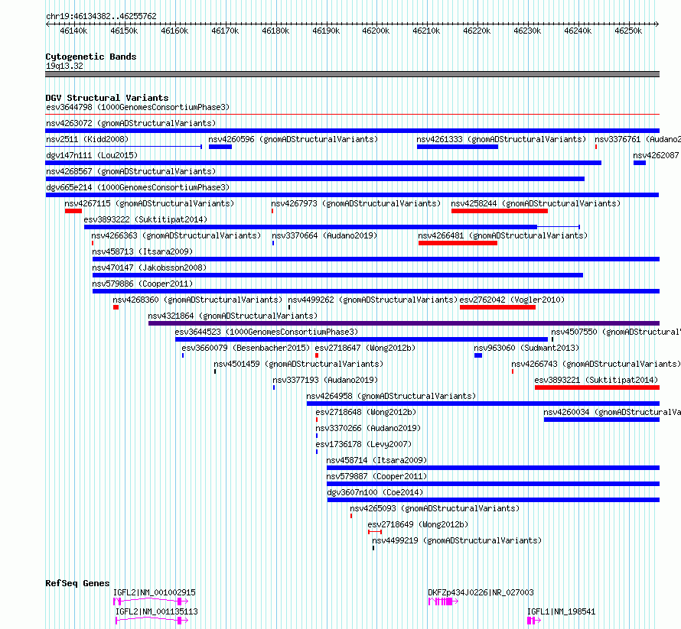Open the nsv4499262 gnomAD variant label
The width and height of the screenshot is (681, 629).
[373, 300]
